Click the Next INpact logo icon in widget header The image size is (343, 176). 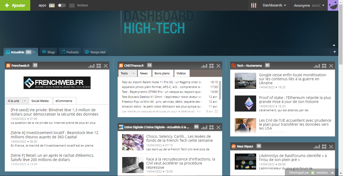(234, 146)
